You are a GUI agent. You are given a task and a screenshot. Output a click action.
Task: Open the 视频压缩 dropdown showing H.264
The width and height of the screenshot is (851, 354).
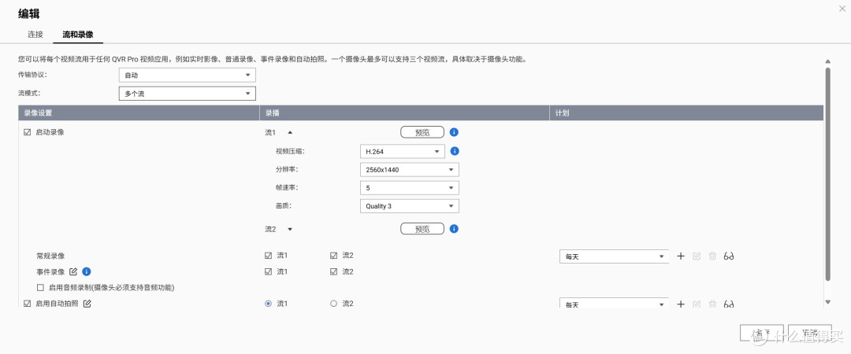pos(403,152)
